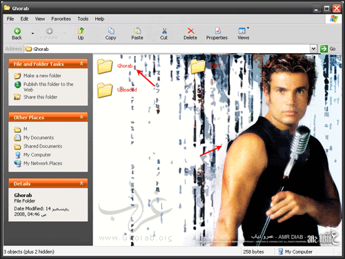Open the Views toolbar button
345x259 pixels.
(243, 34)
